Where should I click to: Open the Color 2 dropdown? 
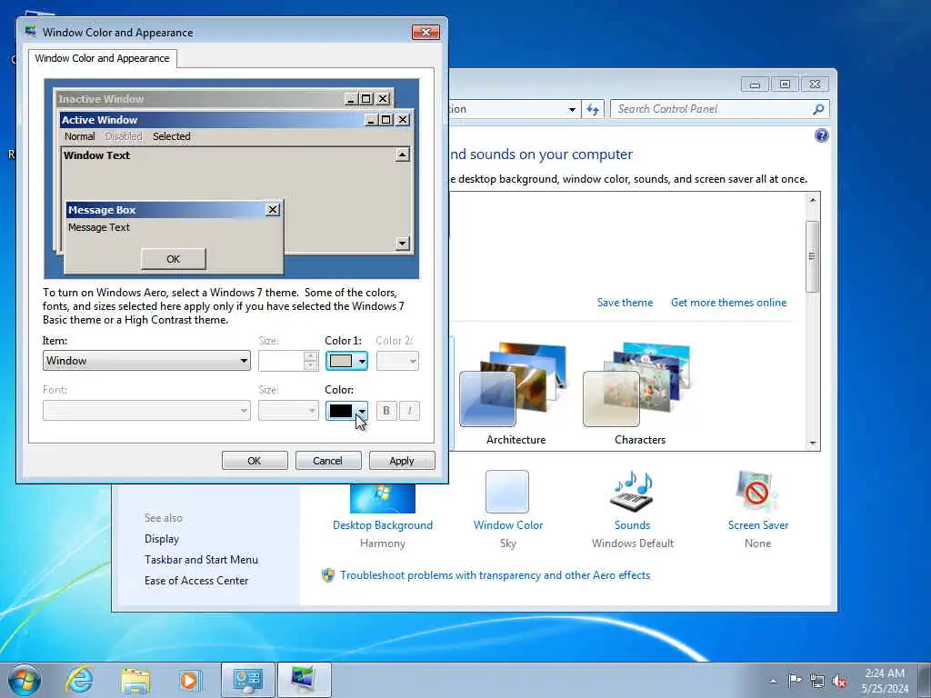coord(397,361)
